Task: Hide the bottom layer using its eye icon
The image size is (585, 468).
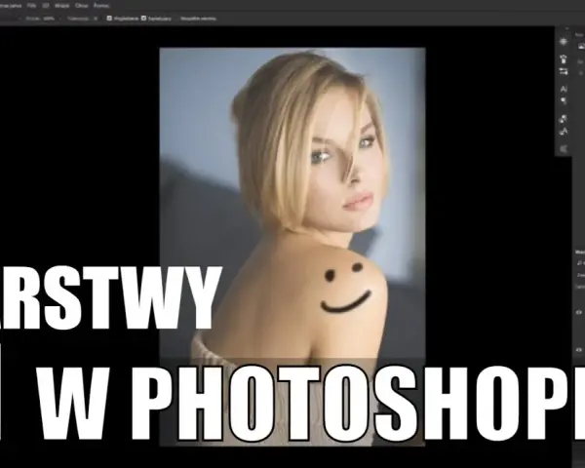Action: coord(579,350)
